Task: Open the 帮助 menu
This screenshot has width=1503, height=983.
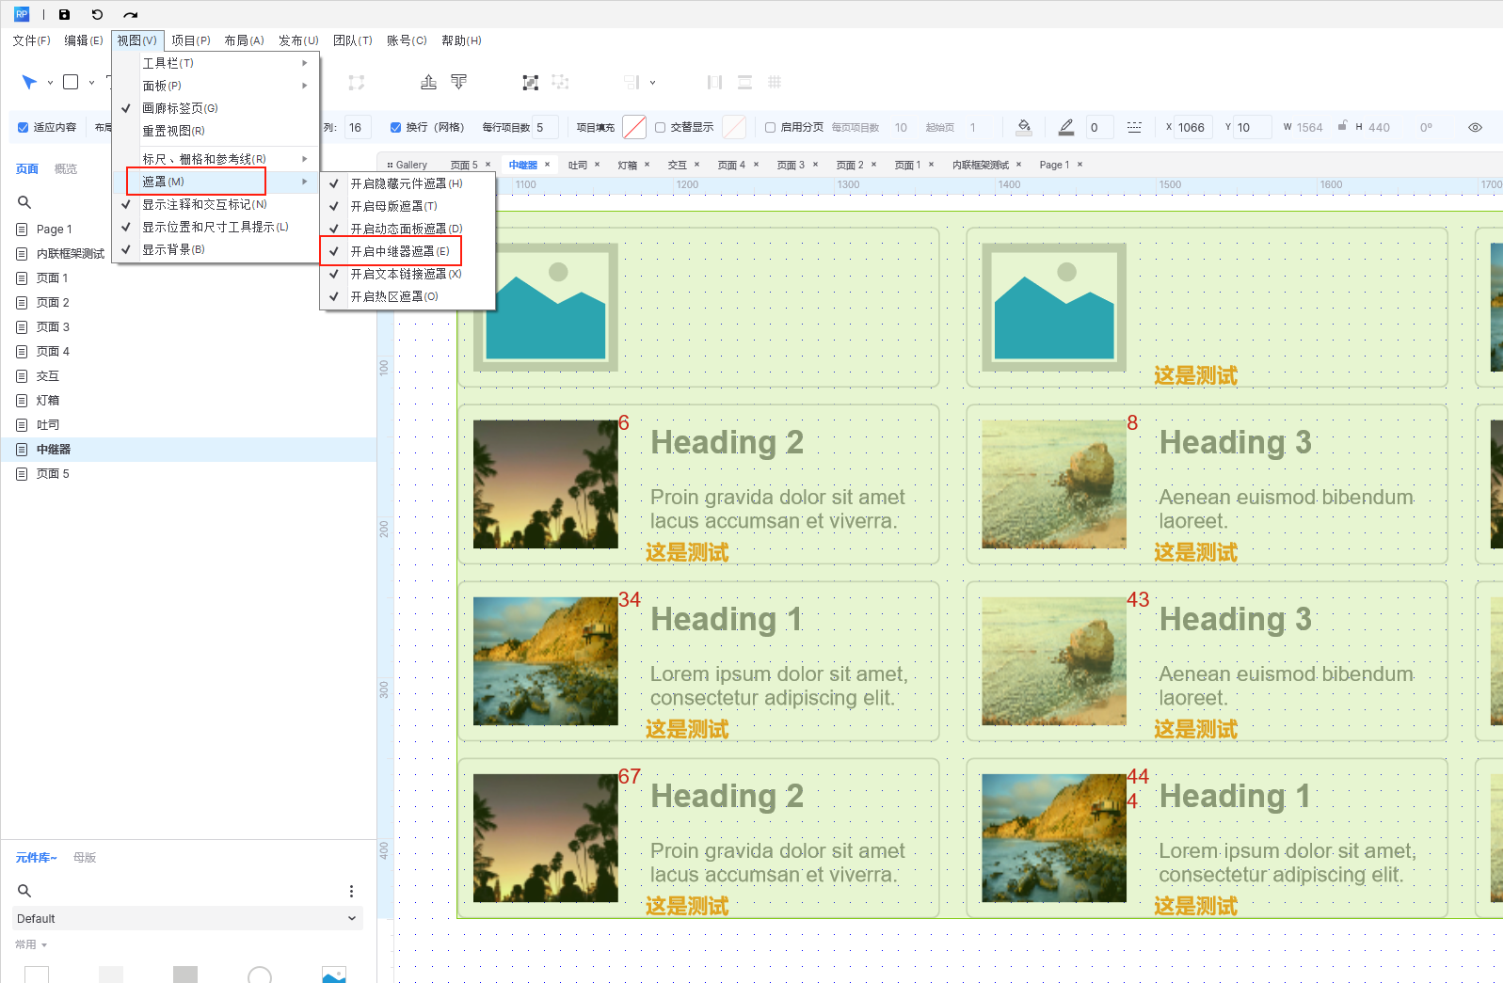Action: tap(461, 40)
